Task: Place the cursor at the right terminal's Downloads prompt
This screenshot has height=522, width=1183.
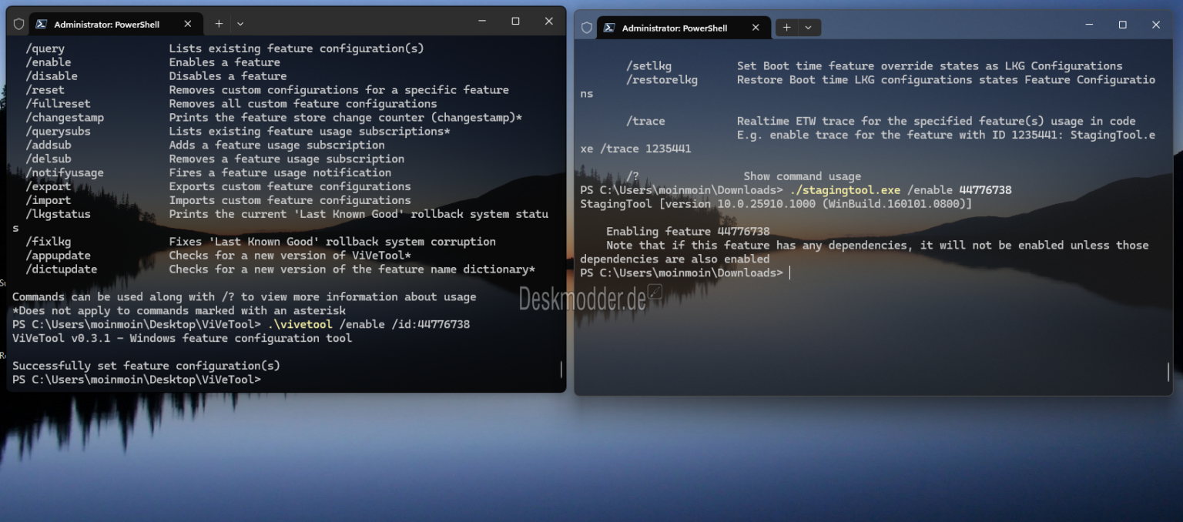Action: coord(789,273)
